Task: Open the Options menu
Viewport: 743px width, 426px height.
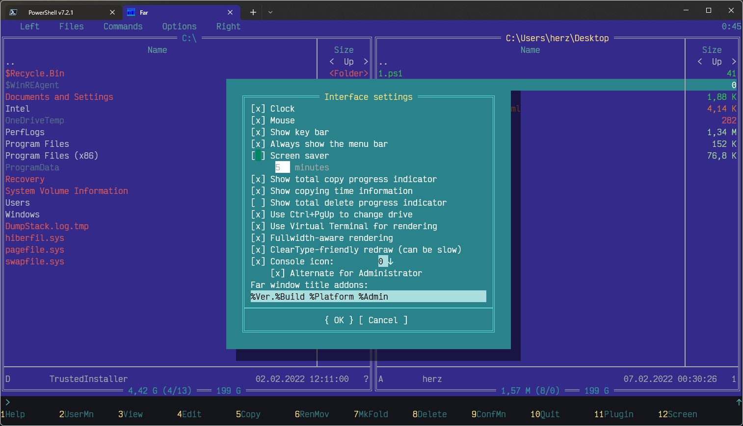Action: 180,26
